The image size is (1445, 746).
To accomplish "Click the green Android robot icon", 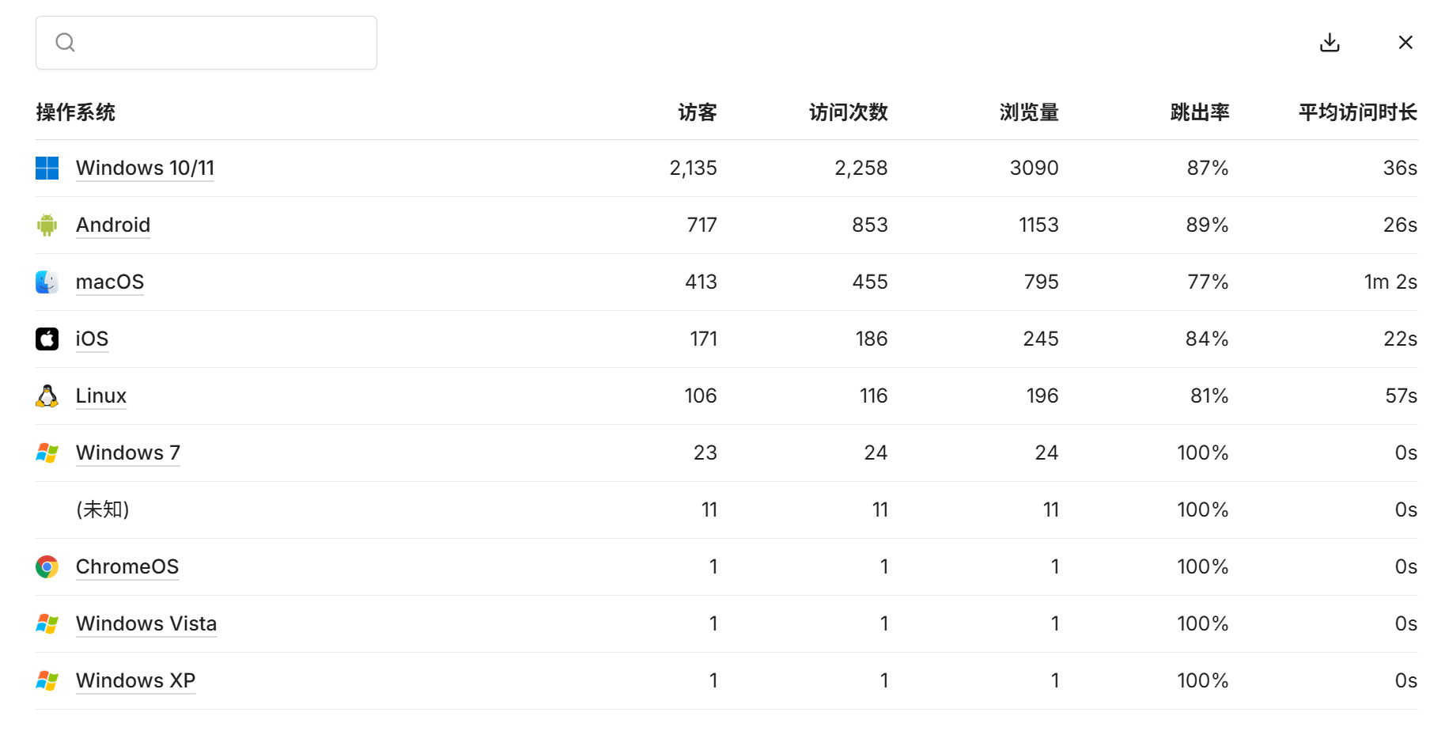I will point(47,225).
